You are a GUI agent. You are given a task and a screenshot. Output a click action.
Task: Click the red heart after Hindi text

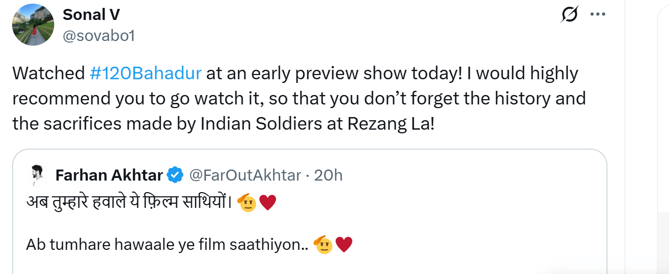point(268,202)
